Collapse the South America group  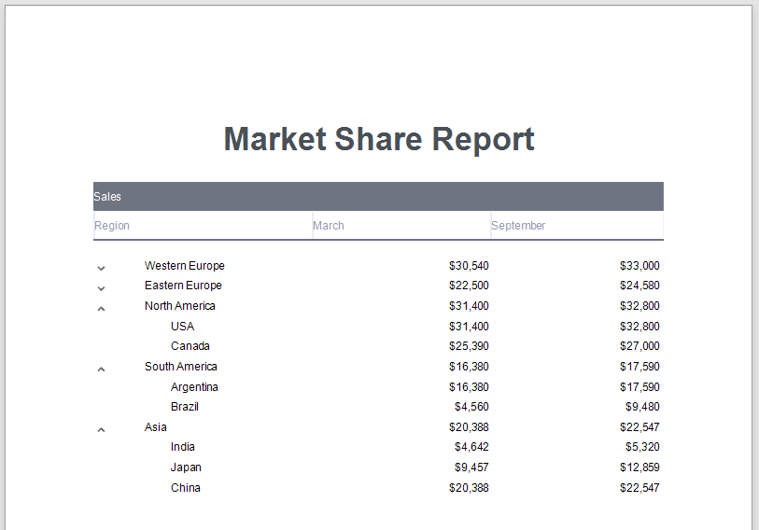(x=101, y=369)
